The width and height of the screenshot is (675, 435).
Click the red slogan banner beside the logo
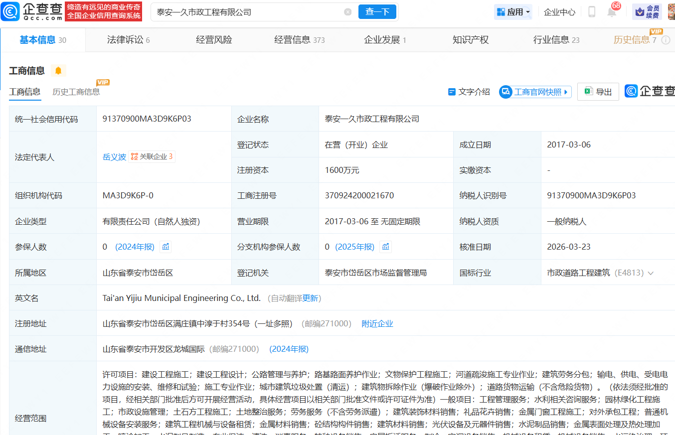click(104, 11)
